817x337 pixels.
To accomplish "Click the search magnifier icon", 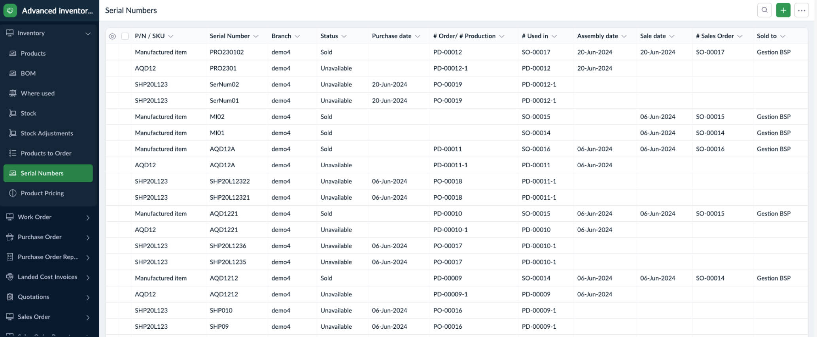I will pos(764,10).
